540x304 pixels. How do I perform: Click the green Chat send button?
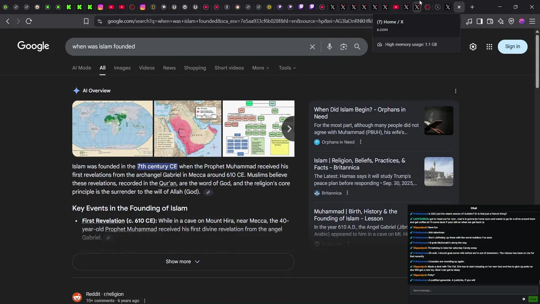[x=532, y=299]
